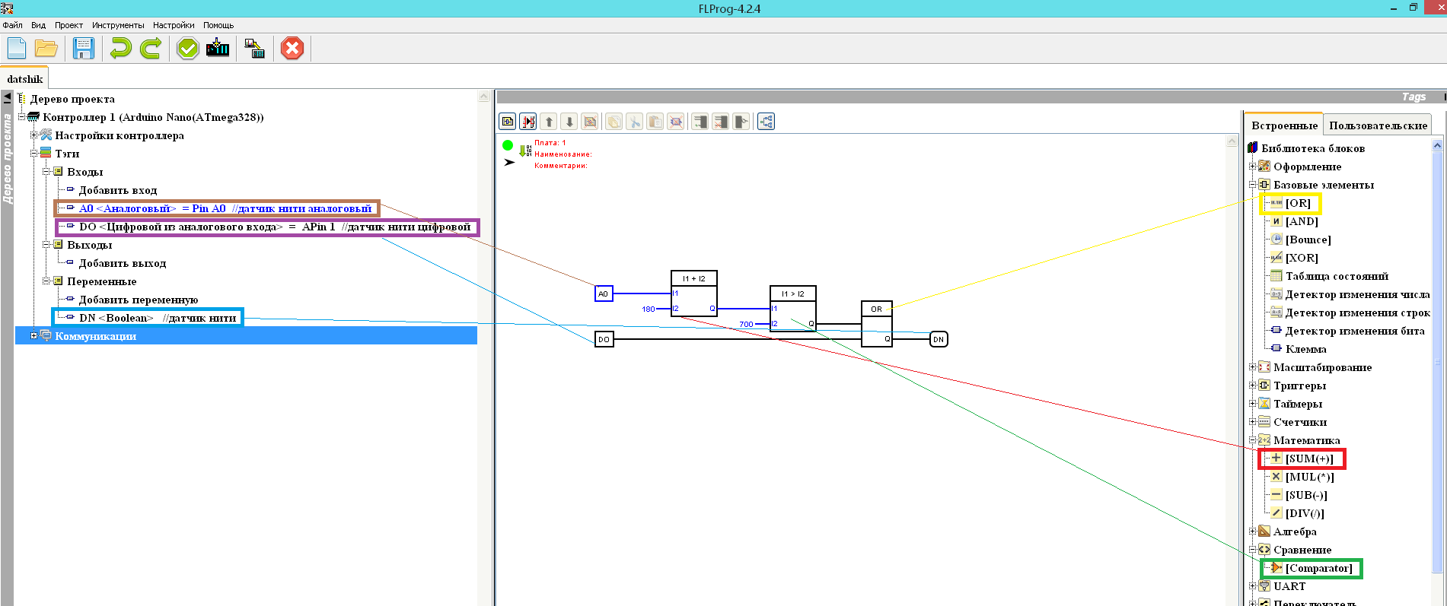1447x606 pixels.
Task: Expand the Таймеры library category
Action: point(1253,404)
